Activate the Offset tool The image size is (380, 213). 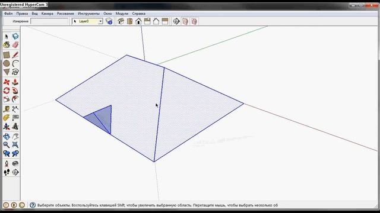[x=15, y=99]
